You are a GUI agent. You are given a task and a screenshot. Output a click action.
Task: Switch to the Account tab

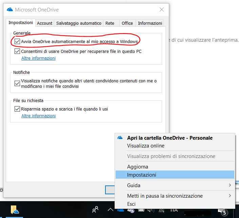coord(44,23)
